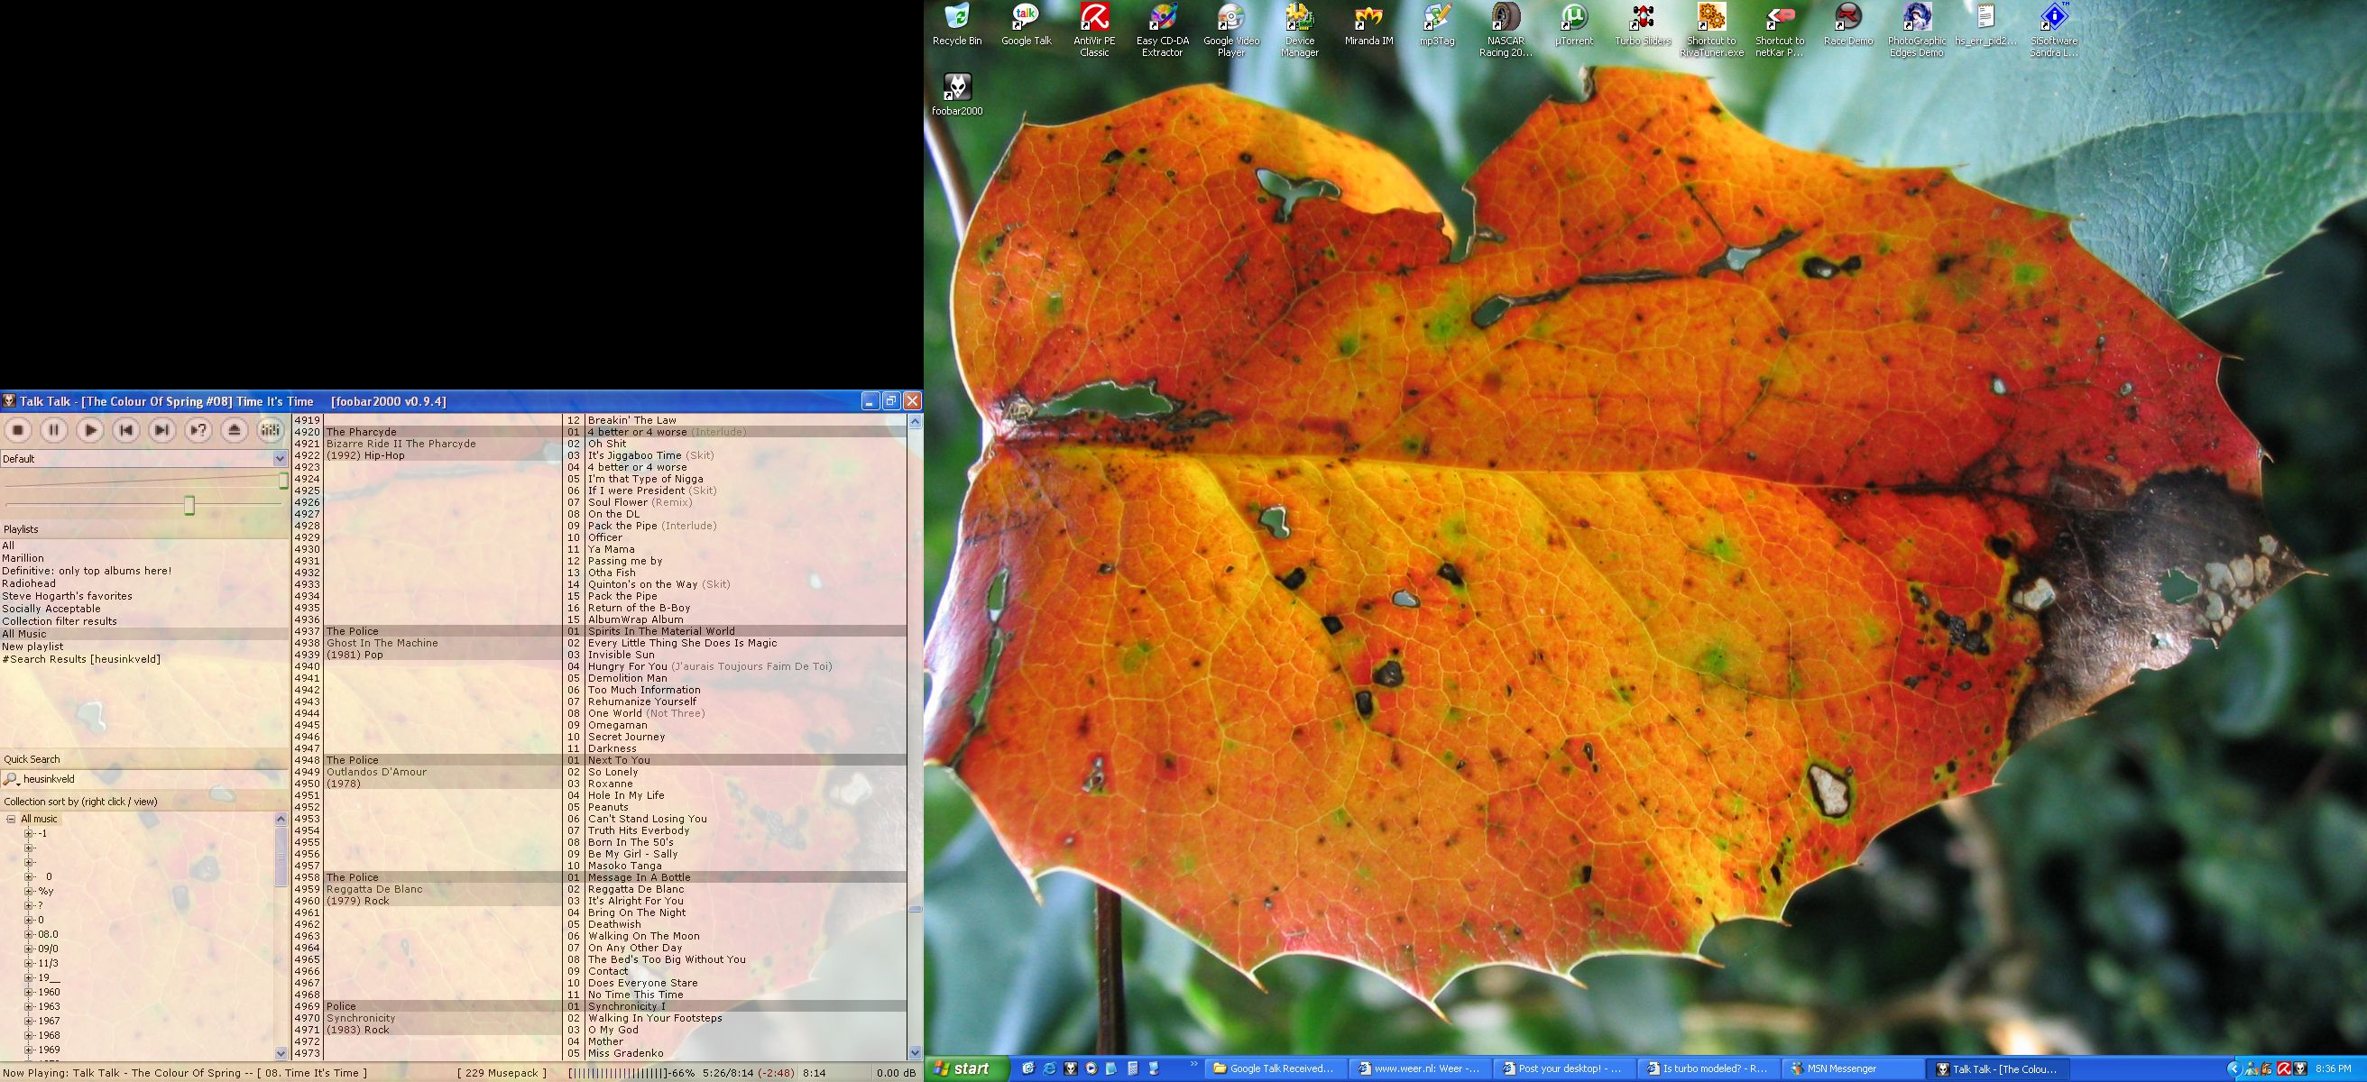The height and width of the screenshot is (1082, 2367).
Task: Open the Default playback order dropdown
Action: pyautogui.click(x=281, y=458)
